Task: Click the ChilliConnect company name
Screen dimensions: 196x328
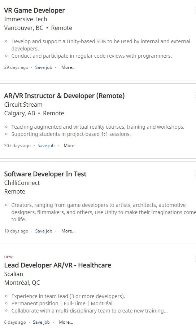Action: [x=22, y=183]
